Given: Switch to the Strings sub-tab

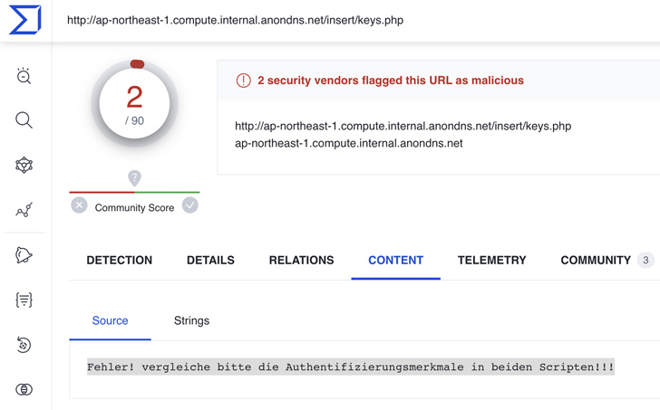Looking at the screenshot, I should click(191, 321).
